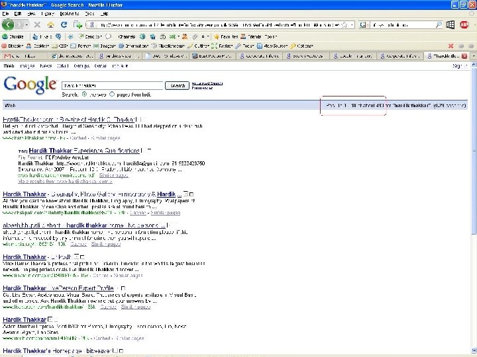
Task: Click Sign in link at top right
Action: pyautogui.click(x=459, y=66)
